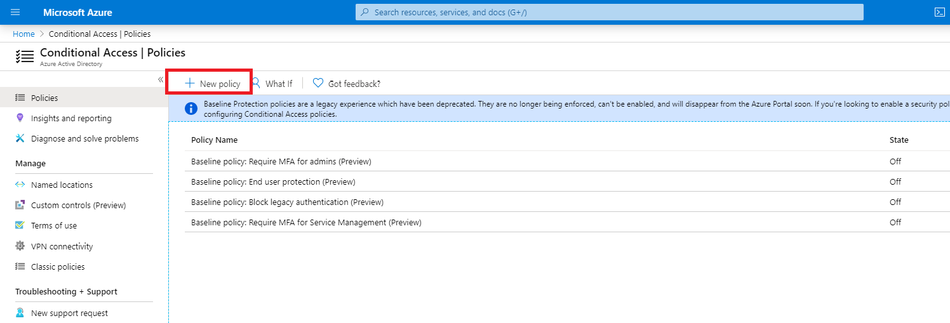
Task: Click the blue info icon in the banner
Action: (191, 109)
